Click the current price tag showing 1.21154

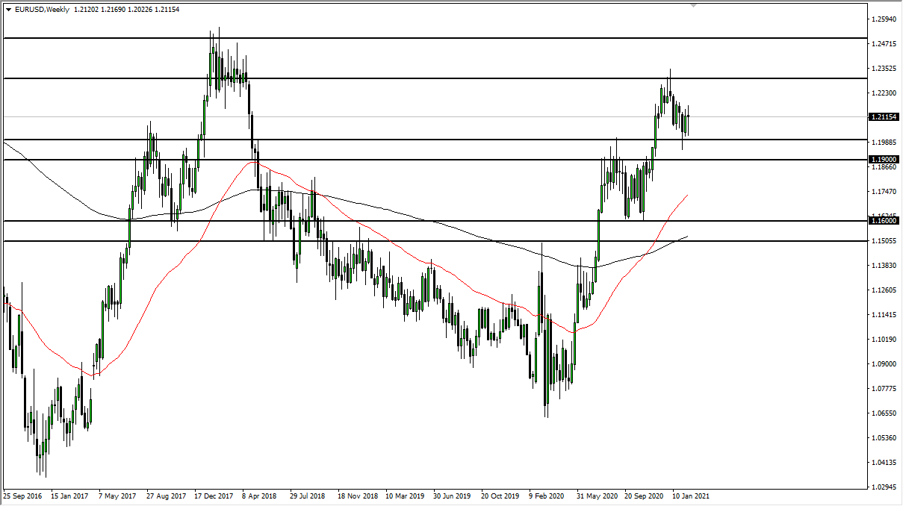click(x=884, y=116)
